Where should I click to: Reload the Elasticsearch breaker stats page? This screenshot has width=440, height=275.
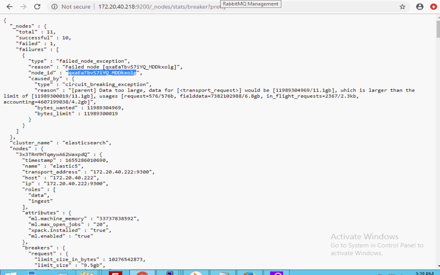coord(37,7)
